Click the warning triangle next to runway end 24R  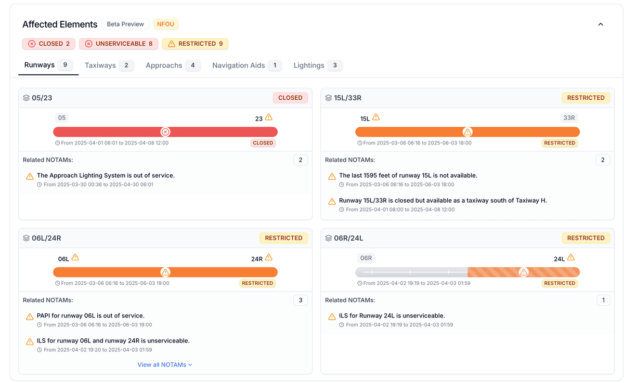pos(269,258)
